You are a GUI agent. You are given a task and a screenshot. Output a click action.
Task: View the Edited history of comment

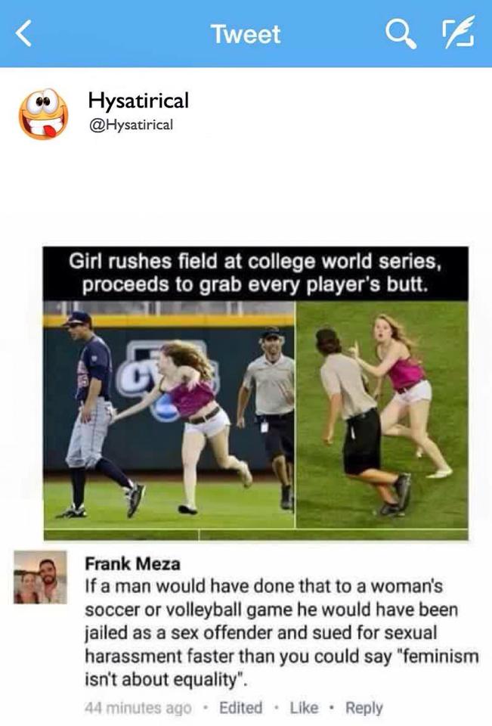coord(240,708)
